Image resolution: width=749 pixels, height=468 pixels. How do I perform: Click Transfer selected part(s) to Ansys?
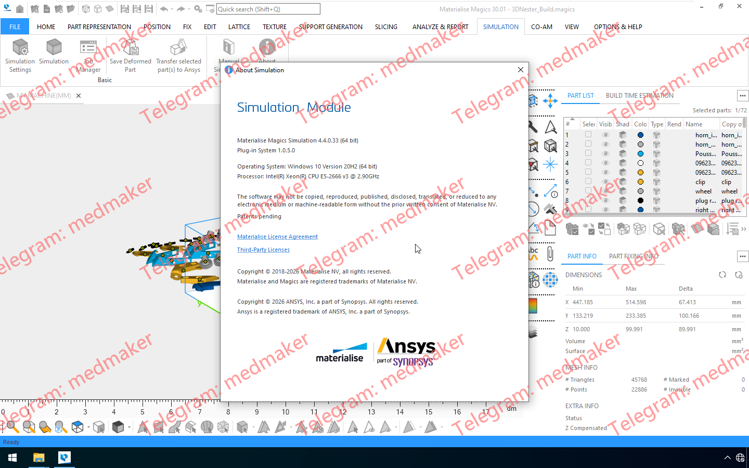point(178,56)
